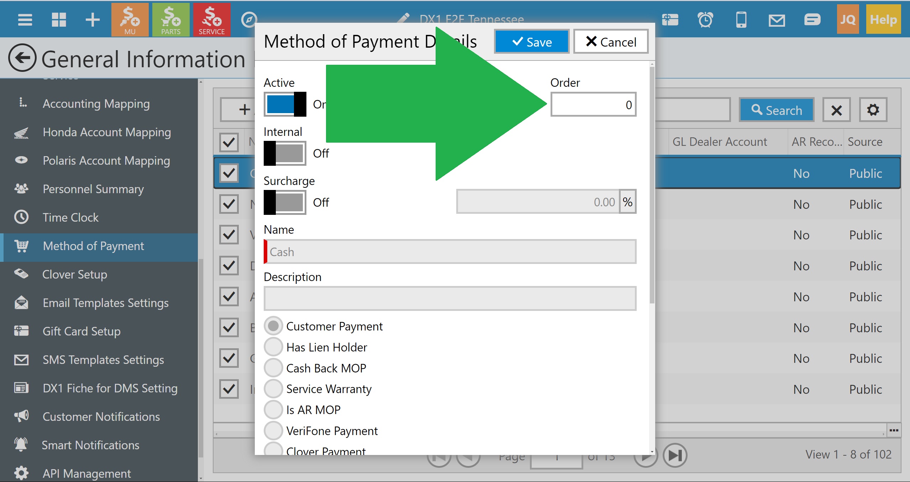Screen dimensions: 910x482
Task: Click the SERVICE quick-add icon
Action: (x=212, y=20)
